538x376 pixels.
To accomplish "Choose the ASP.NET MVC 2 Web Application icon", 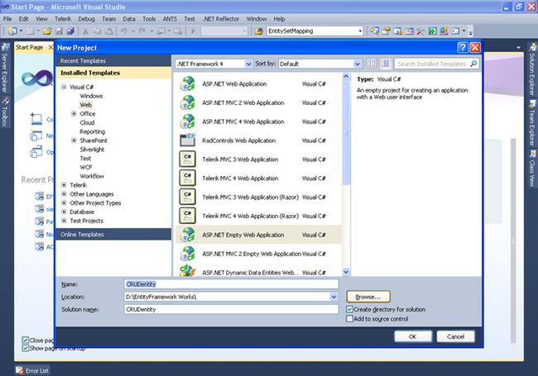I will (188, 102).
